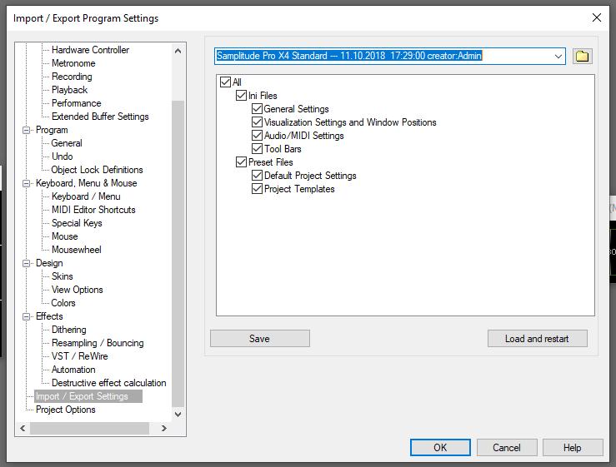The height and width of the screenshot is (467, 616).
Task: Collapse the Effects tree node
Action: click(27, 316)
